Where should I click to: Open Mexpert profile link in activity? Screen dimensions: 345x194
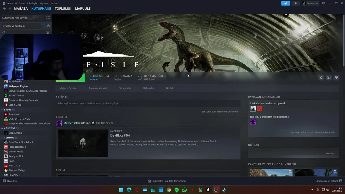(x=68, y=123)
